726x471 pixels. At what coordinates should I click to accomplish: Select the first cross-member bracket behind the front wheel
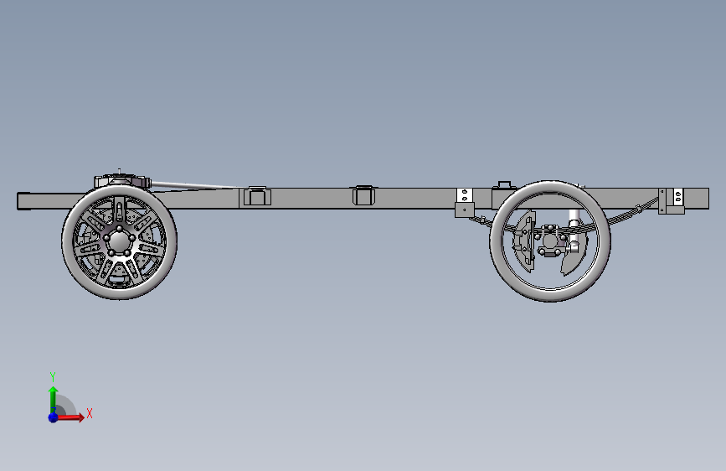click(x=257, y=195)
